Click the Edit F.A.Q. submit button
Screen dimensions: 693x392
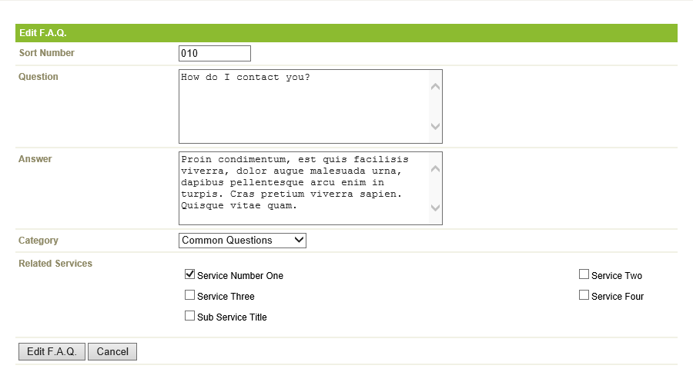pos(52,351)
